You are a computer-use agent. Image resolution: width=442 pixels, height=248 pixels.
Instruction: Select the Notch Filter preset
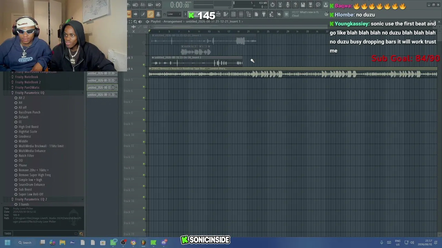[26, 156]
